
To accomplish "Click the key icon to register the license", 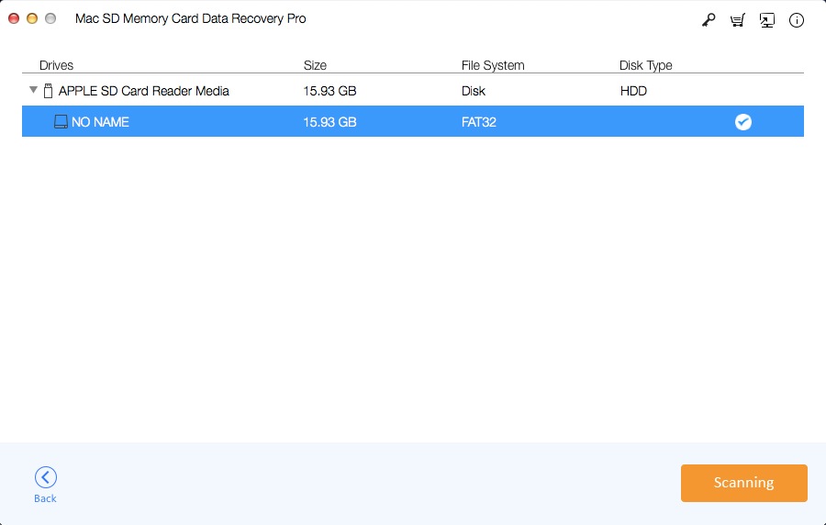I will (x=709, y=20).
